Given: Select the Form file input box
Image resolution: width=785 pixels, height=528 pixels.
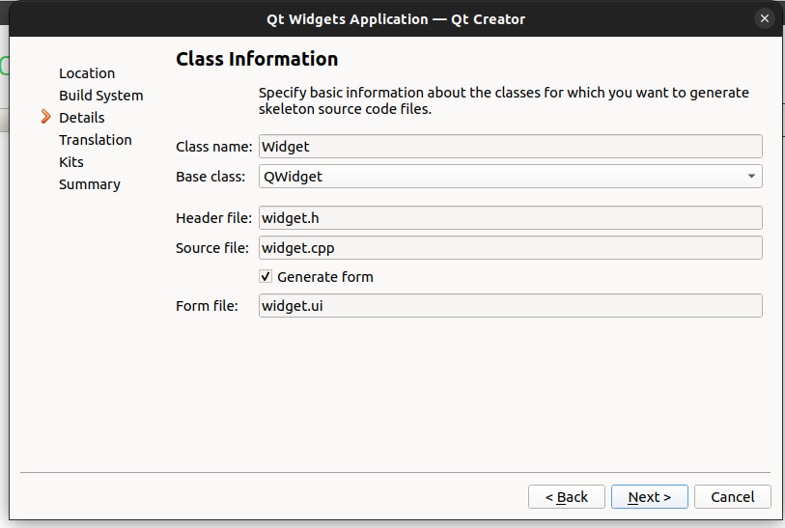Looking at the screenshot, I should tap(510, 306).
